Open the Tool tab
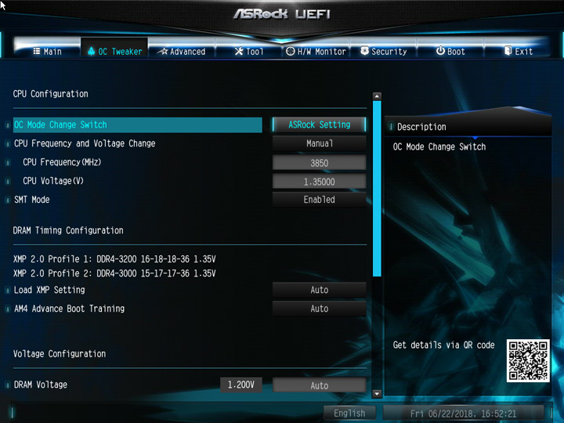Screen dimensions: 564x423 tap(249, 52)
